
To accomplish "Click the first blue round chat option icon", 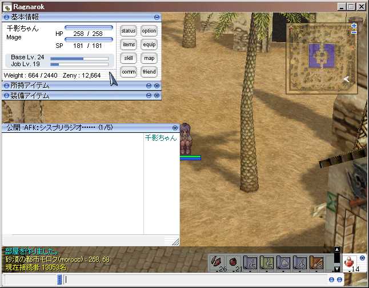I will [331, 279].
